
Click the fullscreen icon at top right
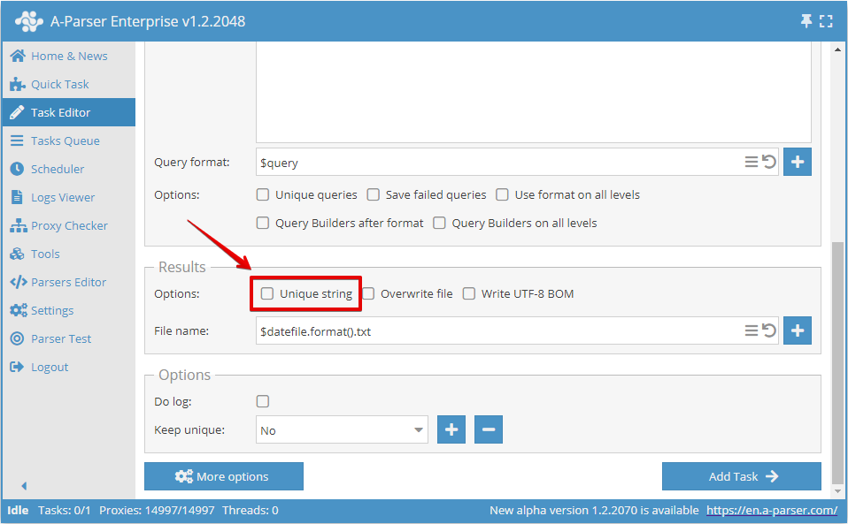(827, 19)
